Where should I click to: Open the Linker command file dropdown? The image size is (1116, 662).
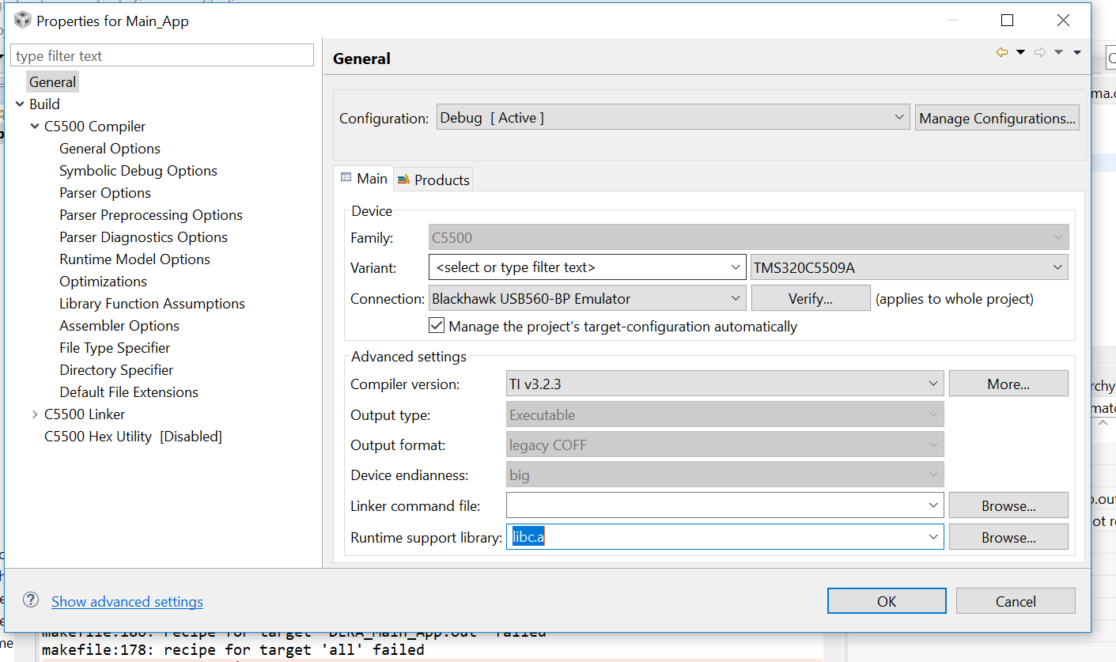click(x=934, y=505)
